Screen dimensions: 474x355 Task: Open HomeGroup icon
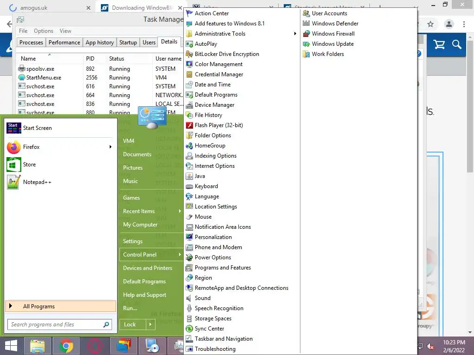(x=189, y=146)
